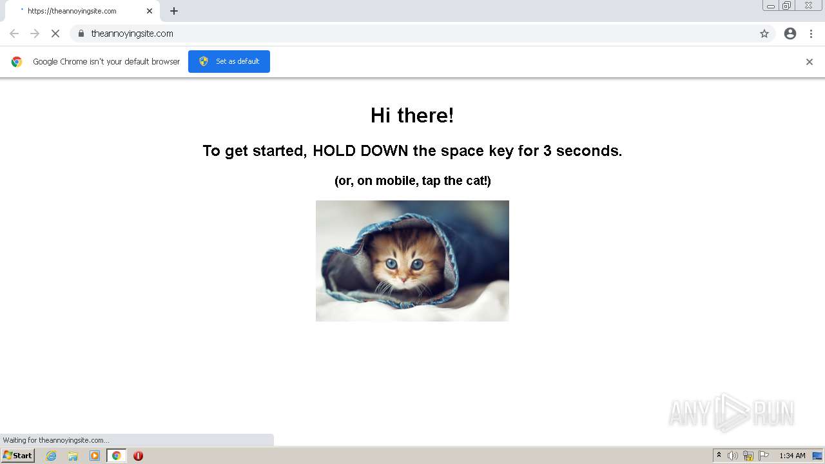Click Set as default button
The image size is (825, 464).
(229, 61)
